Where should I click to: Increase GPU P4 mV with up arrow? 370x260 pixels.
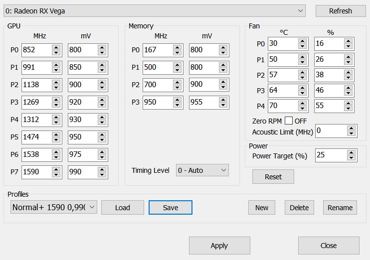click(102, 117)
